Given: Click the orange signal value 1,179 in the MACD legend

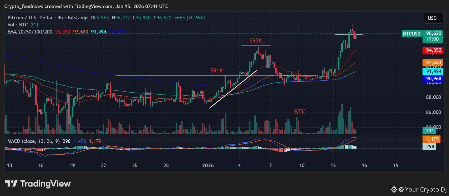Looking at the screenshot, I should (x=95, y=141).
